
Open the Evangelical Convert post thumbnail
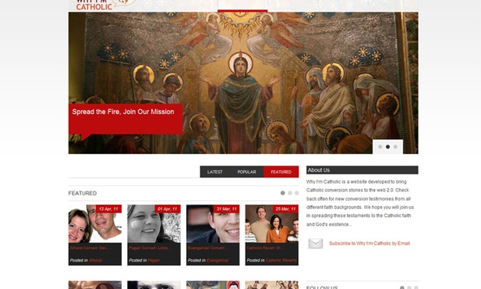[213, 224]
